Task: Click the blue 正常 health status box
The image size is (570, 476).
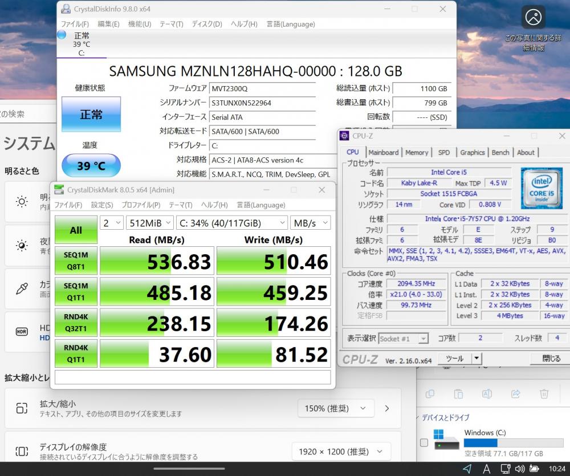Action: coord(91,115)
